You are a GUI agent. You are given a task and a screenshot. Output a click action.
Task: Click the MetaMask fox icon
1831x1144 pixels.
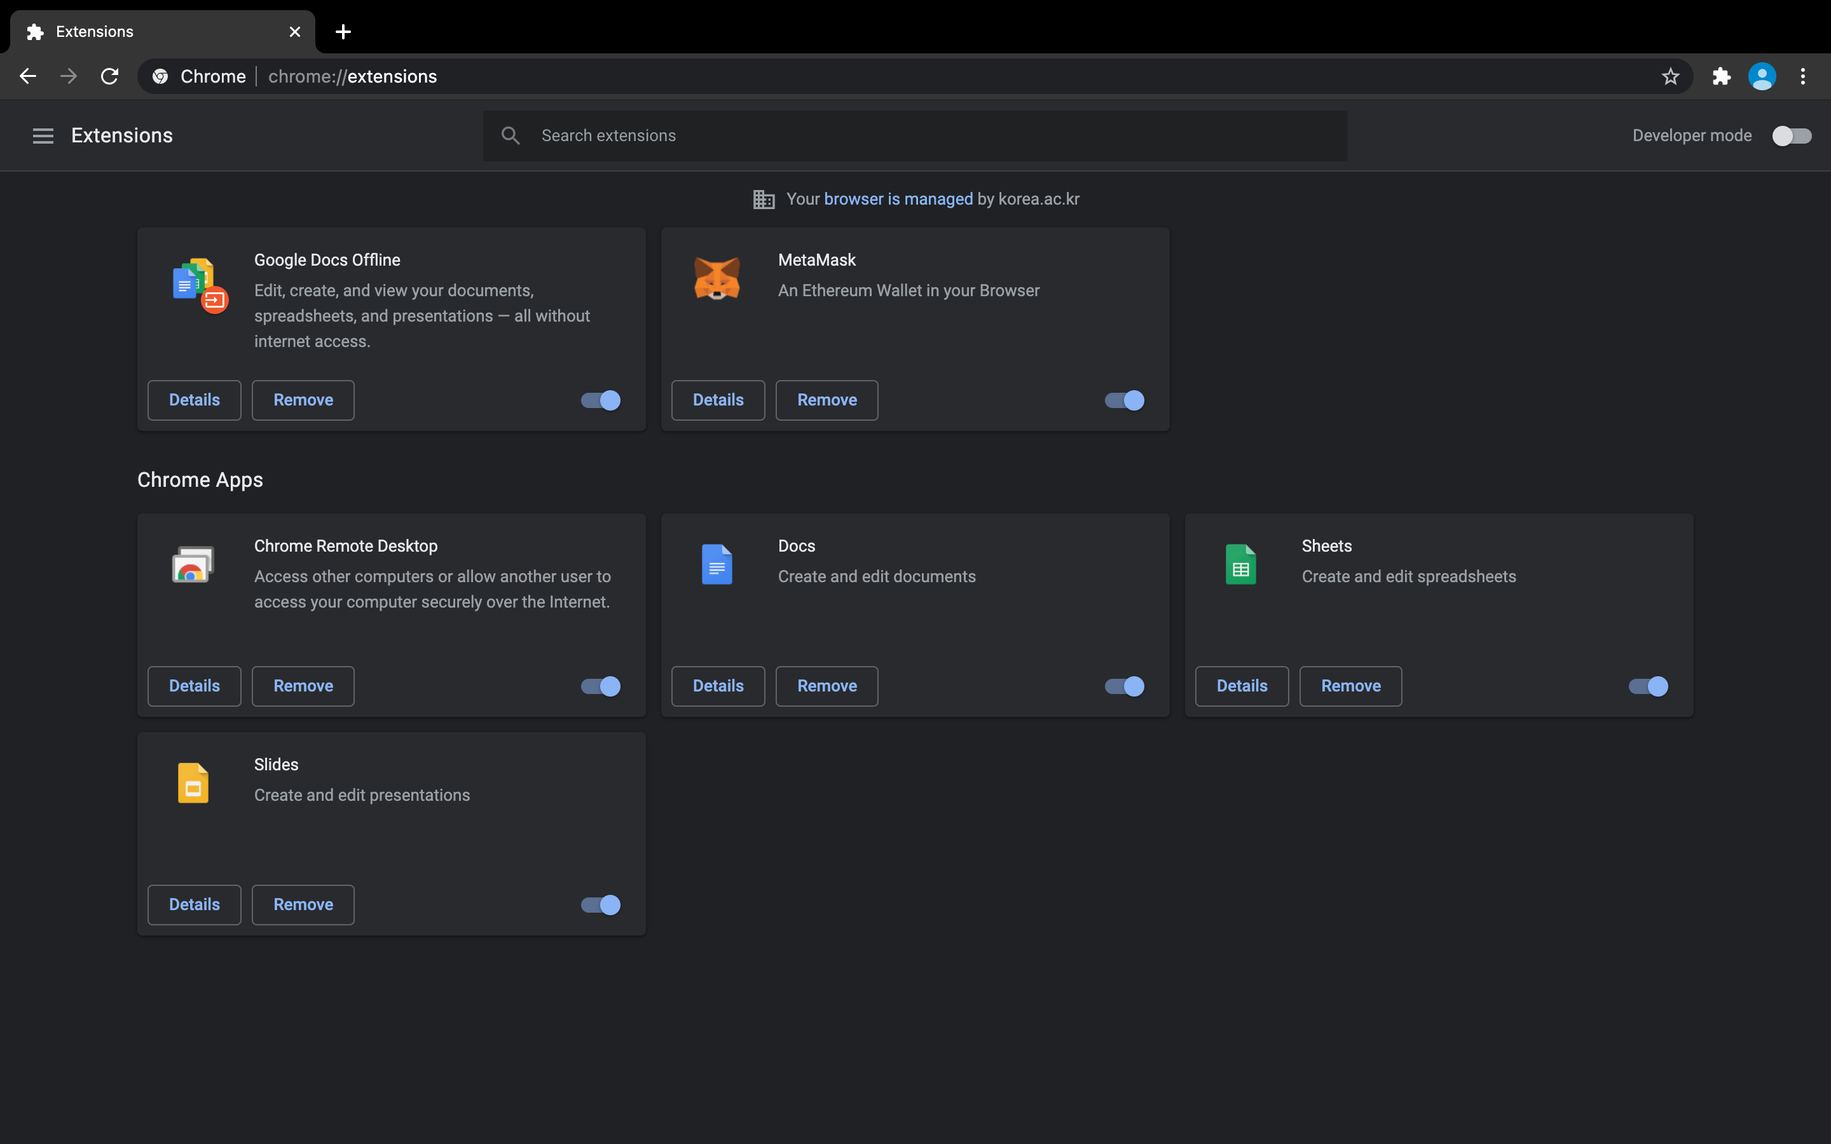click(717, 278)
